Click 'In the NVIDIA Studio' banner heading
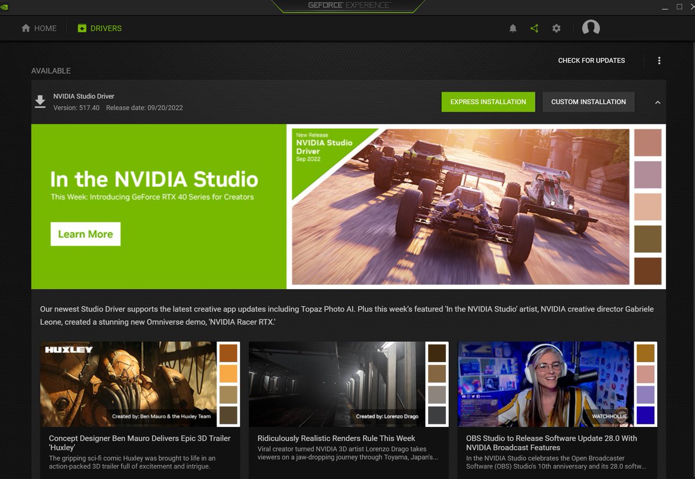 tap(154, 179)
